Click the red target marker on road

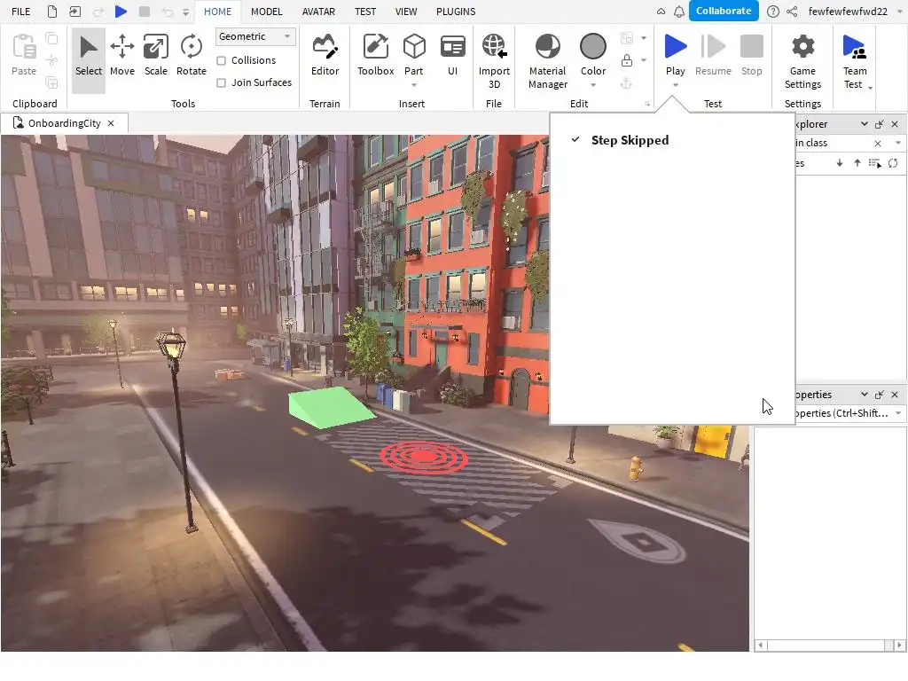(x=423, y=457)
